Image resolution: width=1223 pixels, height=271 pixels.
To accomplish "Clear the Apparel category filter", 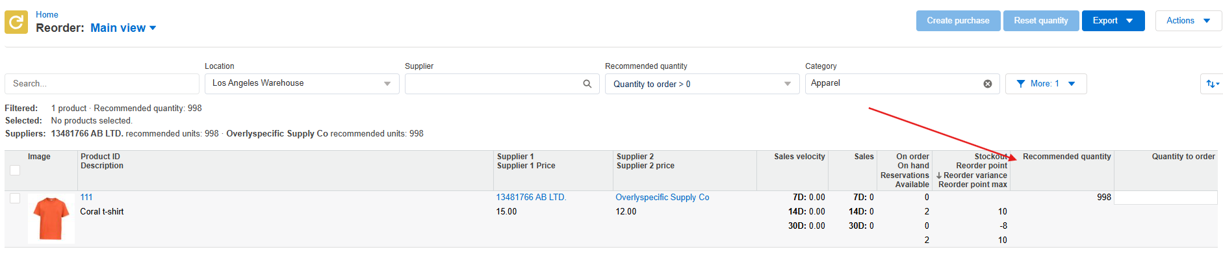I will tap(988, 84).
